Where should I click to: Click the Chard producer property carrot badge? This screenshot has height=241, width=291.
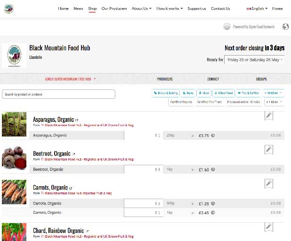[269, 227]
